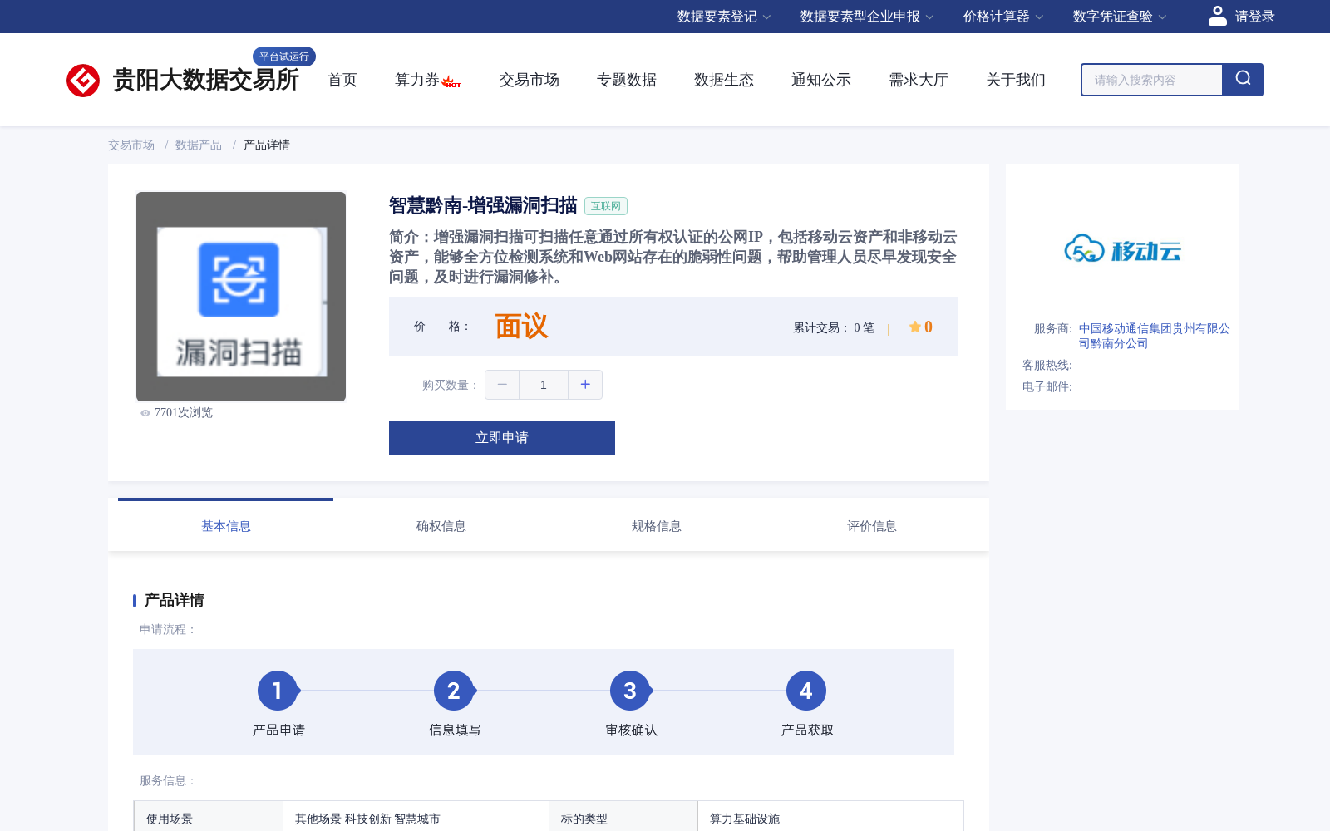Click the orange star rating icon
The width and height of the screenshot is (1330, 831).
pos(914,327)
